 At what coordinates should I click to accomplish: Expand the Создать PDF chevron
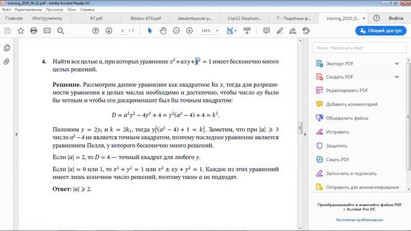tap(397, 77)
